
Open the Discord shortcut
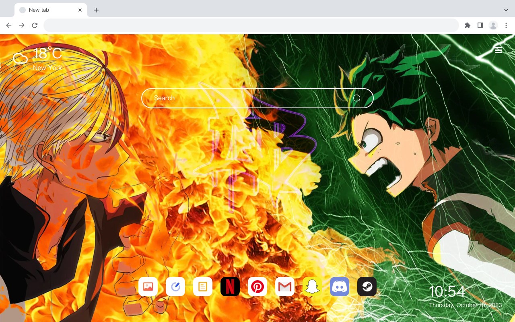point(340,287)
